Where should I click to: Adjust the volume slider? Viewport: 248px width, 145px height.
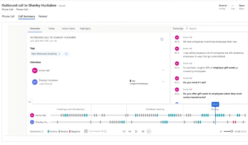(232, 131)
